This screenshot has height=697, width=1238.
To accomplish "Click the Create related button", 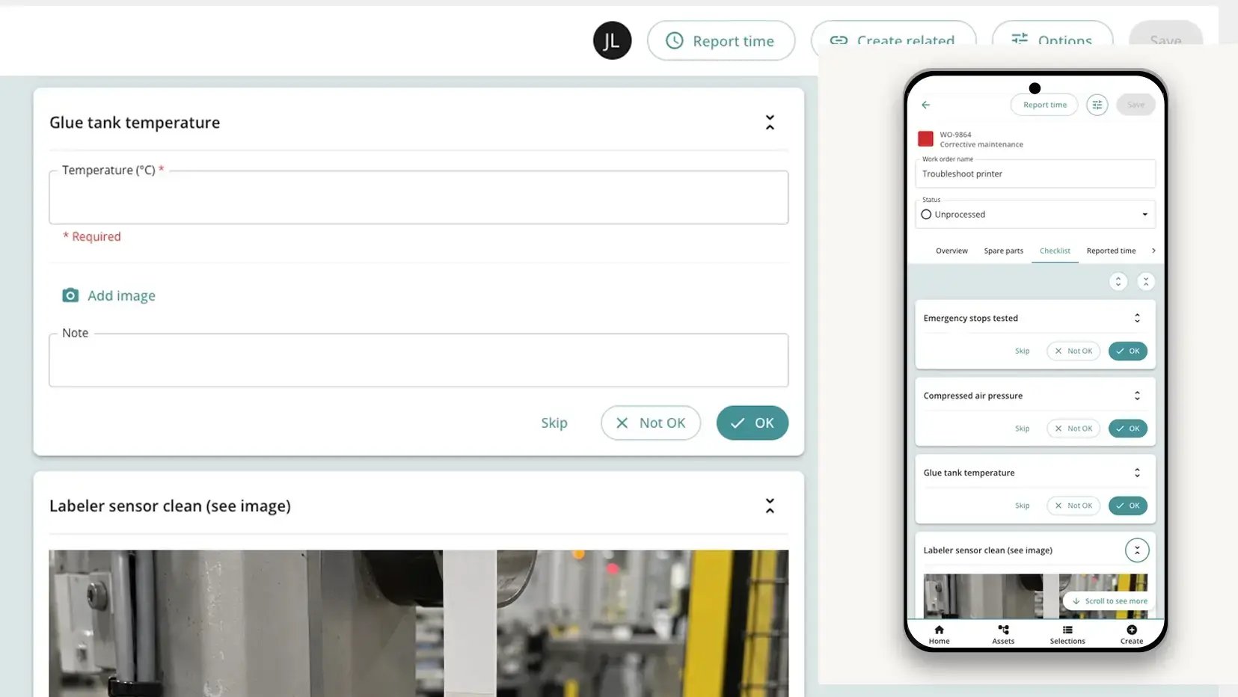I will pyautogui.click(x=893, y=33).
